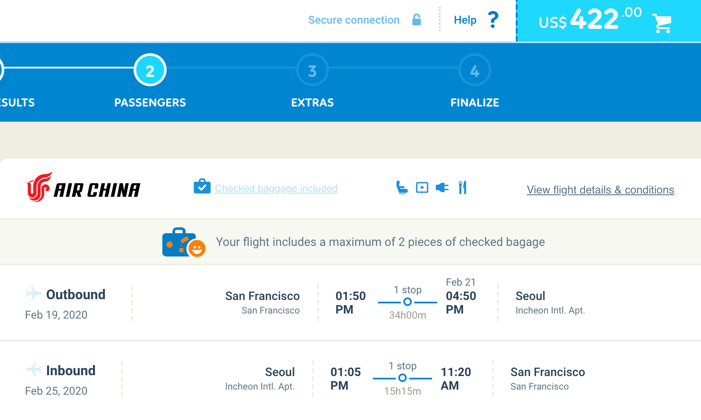This screenshot has height=420, width=701.
Task: Click the outbound 1 stop marker
Action: [407, 302]
